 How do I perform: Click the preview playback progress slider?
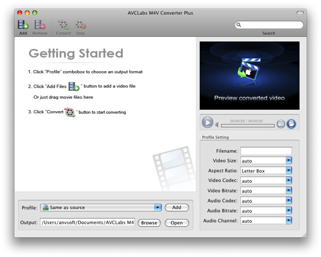point(248,126)
